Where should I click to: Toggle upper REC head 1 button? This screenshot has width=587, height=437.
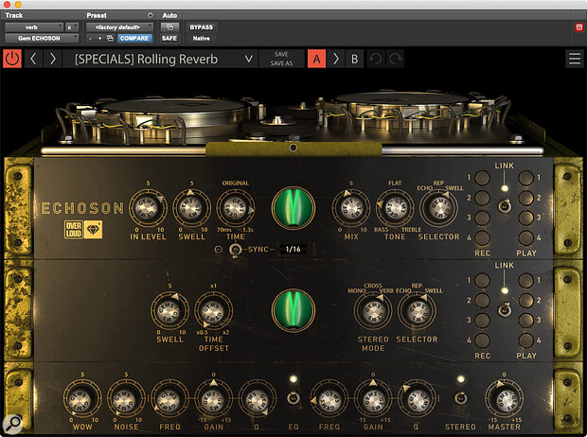pos(482,178)
